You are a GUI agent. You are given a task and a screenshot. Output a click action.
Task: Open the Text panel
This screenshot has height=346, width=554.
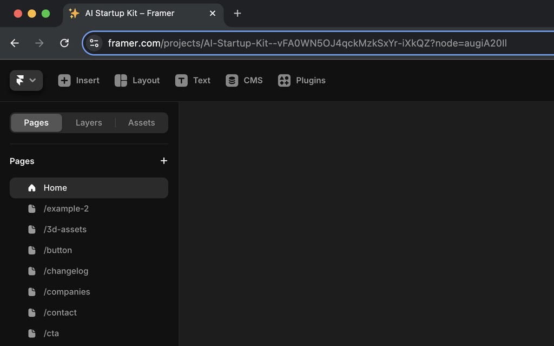[193, 80]
